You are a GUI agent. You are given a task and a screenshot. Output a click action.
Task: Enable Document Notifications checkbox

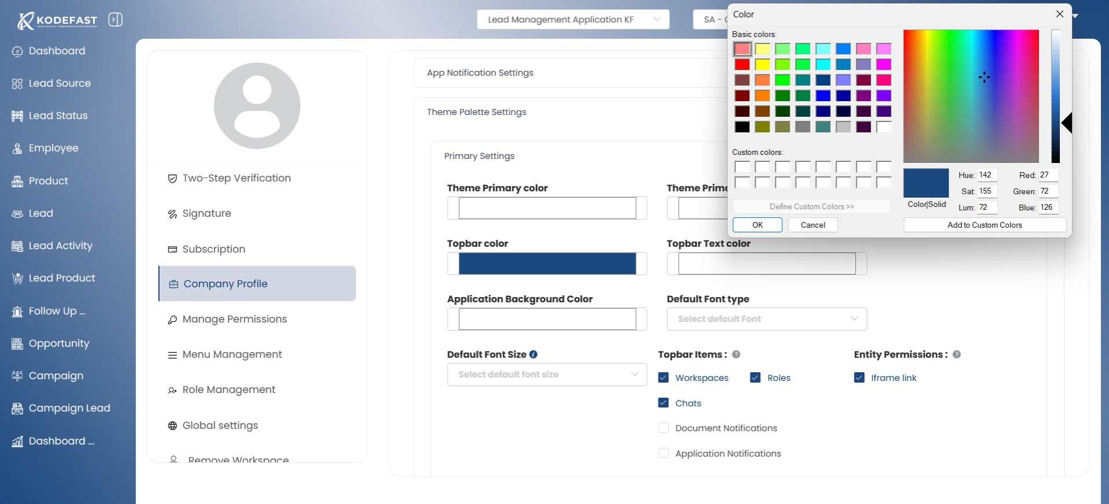click(663, 428)
